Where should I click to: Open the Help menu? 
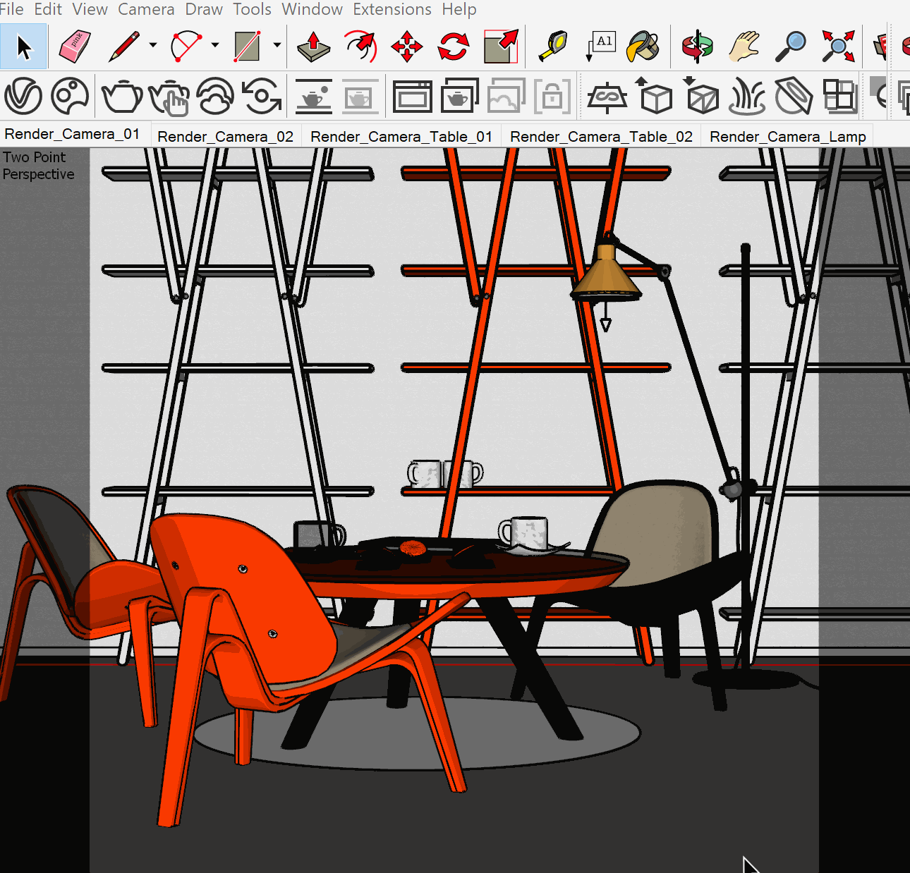[459, 9]
